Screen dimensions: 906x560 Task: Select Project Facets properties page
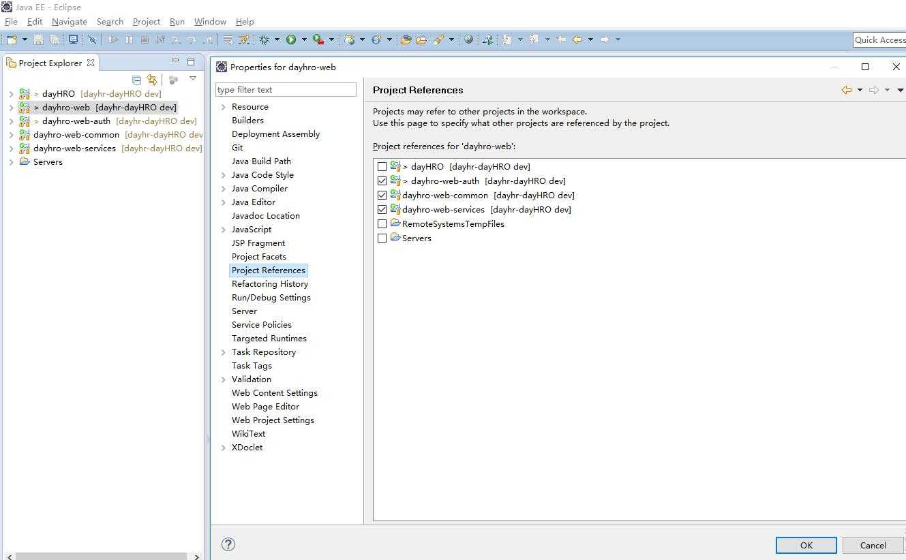pos(259,257)
